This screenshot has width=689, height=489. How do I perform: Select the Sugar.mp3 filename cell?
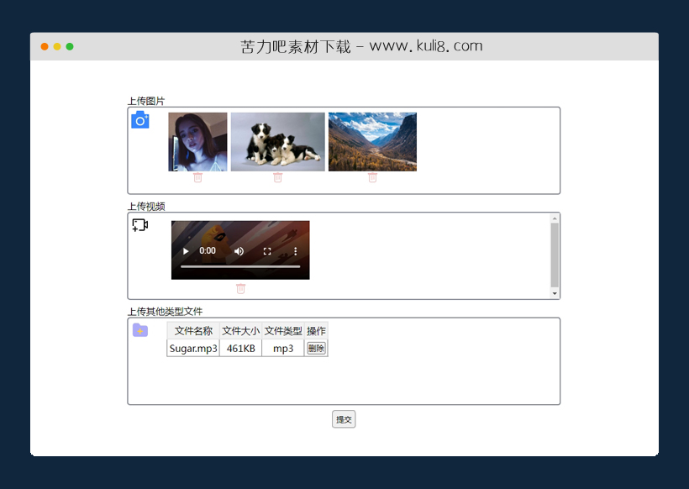[192, 347]
